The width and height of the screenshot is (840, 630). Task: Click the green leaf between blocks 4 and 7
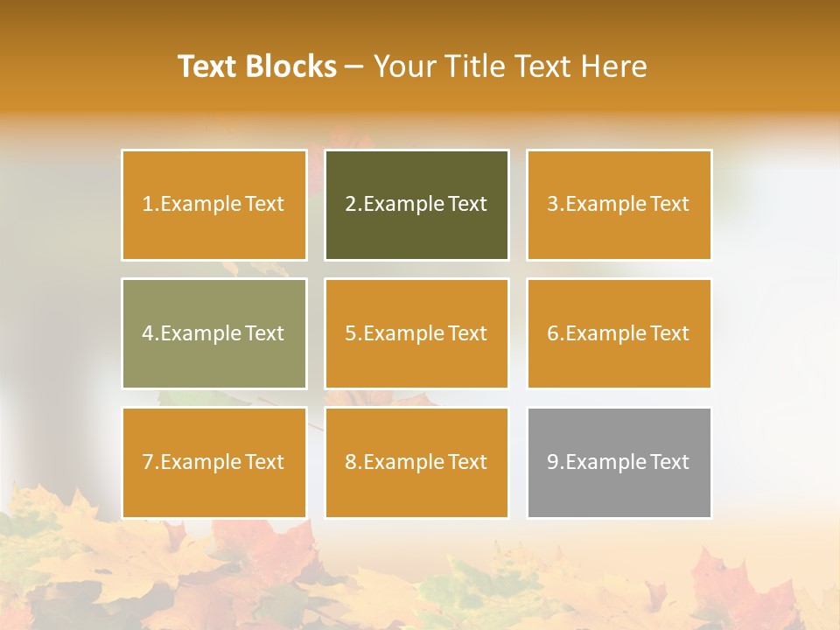pyautogui.click(x=197, y=399)
